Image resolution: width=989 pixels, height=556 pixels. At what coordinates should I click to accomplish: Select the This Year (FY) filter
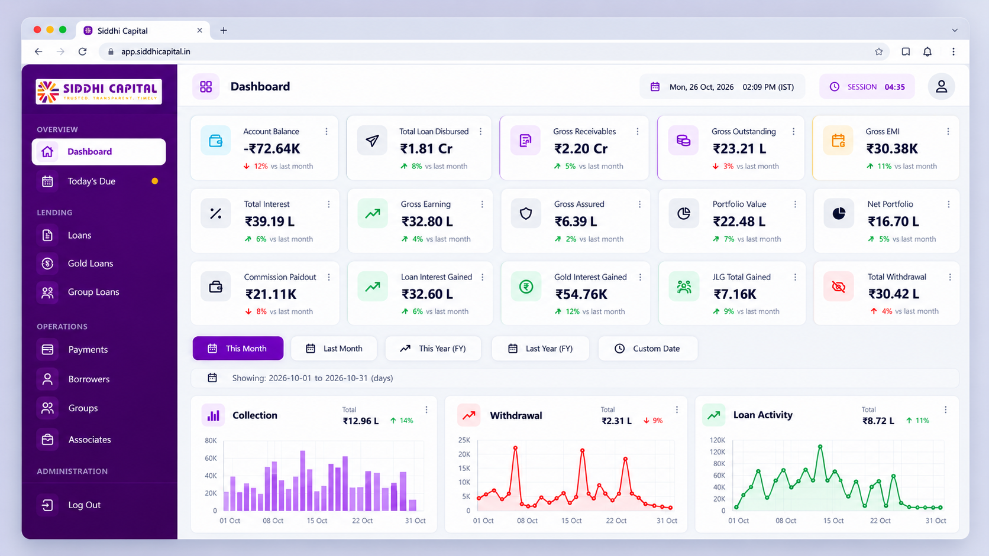[x=434, y=349]
